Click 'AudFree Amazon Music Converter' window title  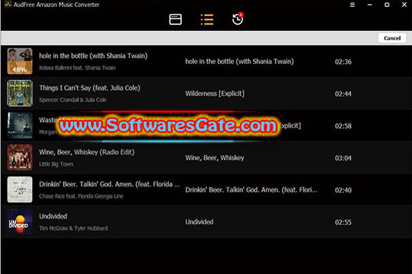[57, 5]
